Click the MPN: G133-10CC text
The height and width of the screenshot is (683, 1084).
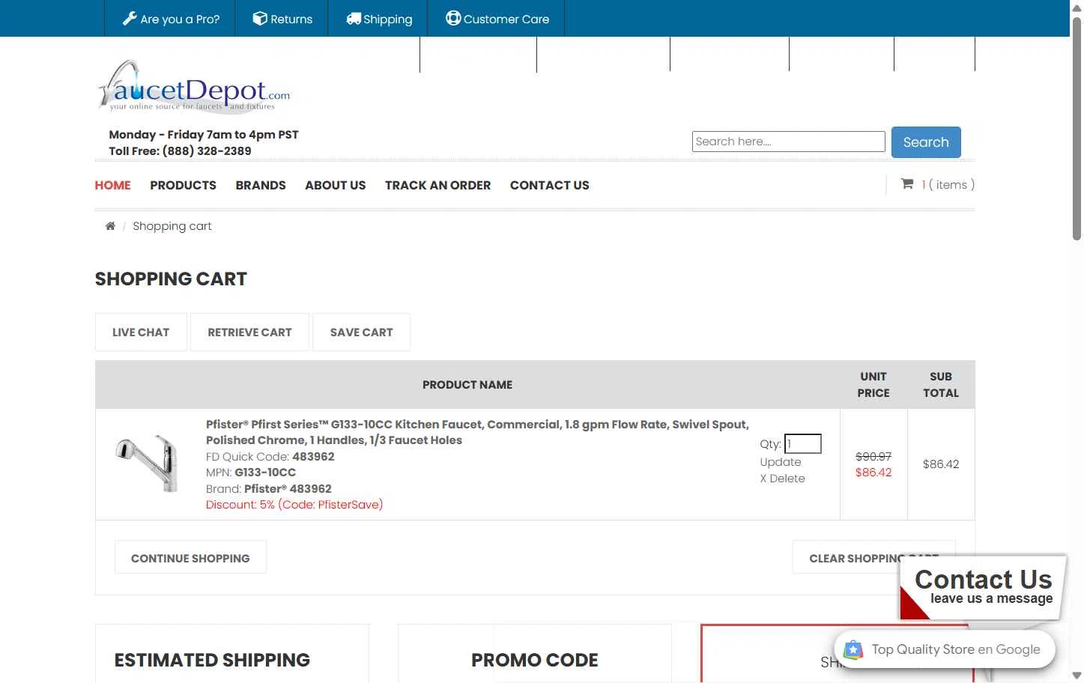coord(251,473)
